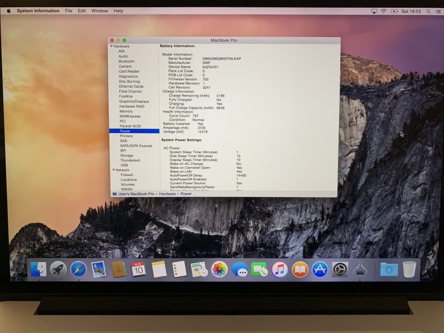Viewport: 444px width, 333px height.
Task: Collapse the Network section triangle
Action: tap(114, 170)
